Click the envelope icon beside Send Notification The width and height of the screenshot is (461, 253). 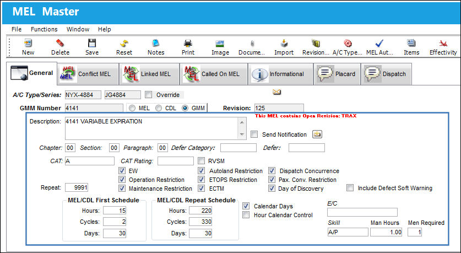tap(317, 134)
